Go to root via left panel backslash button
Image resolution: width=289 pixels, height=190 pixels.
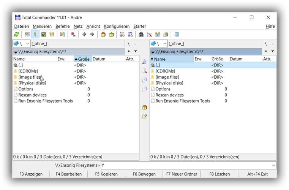pos(128,44)
